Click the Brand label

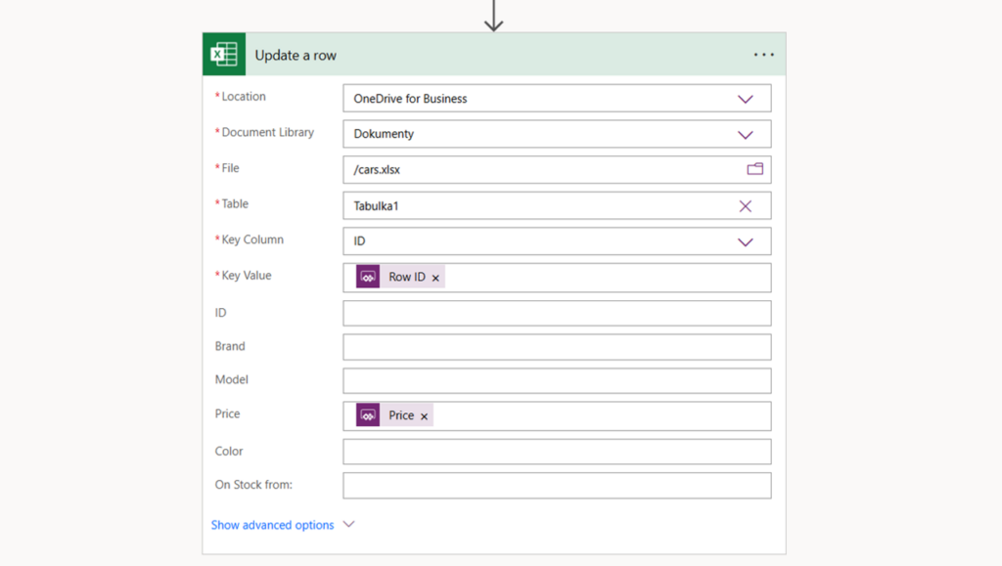tap(230, 346)
